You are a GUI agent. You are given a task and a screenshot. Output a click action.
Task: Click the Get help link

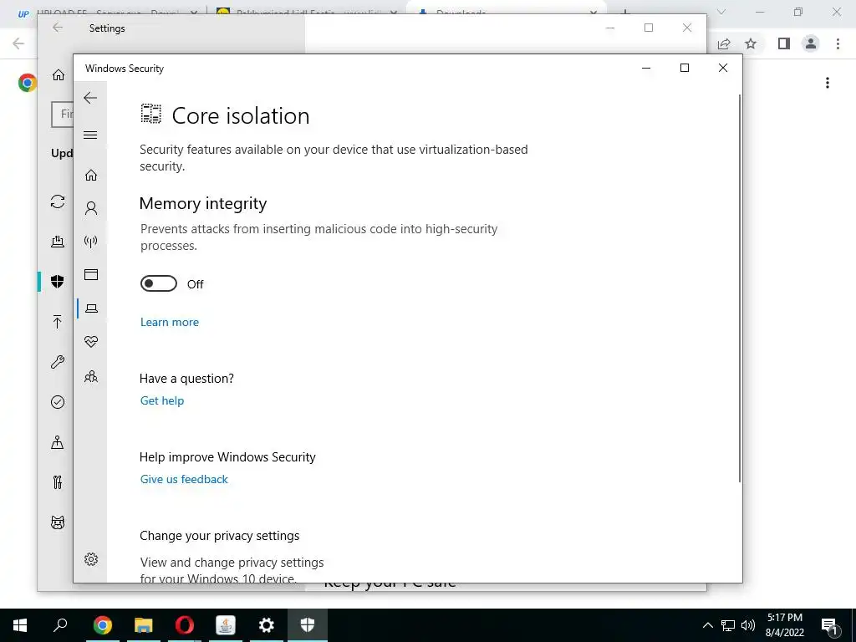pyautogui.click(x=162, y=400)
